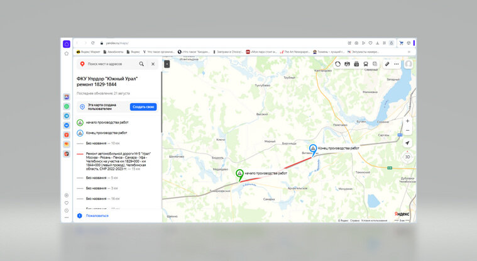The width and height of the screenshot is (477, 261).
Task: Collapse the side panel with the dark tab
Action: (x=167, y=64)
